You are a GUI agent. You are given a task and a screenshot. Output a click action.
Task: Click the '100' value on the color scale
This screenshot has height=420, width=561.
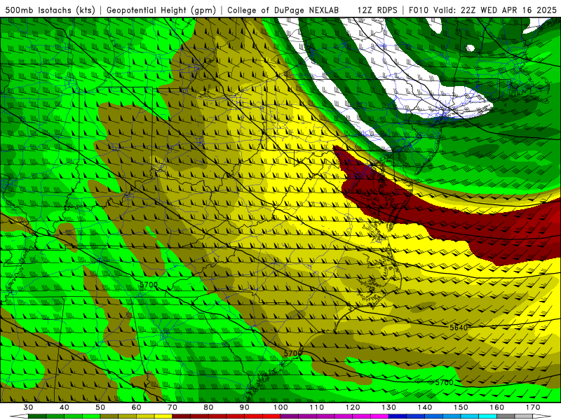(280, 407)
